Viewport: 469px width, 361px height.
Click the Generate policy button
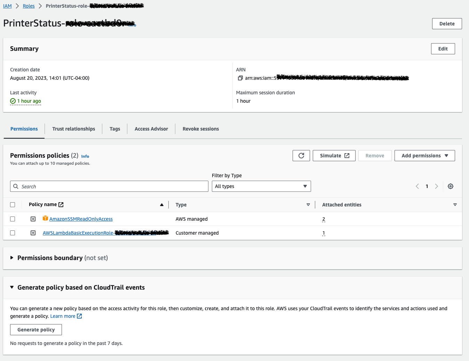click(36, 330)
